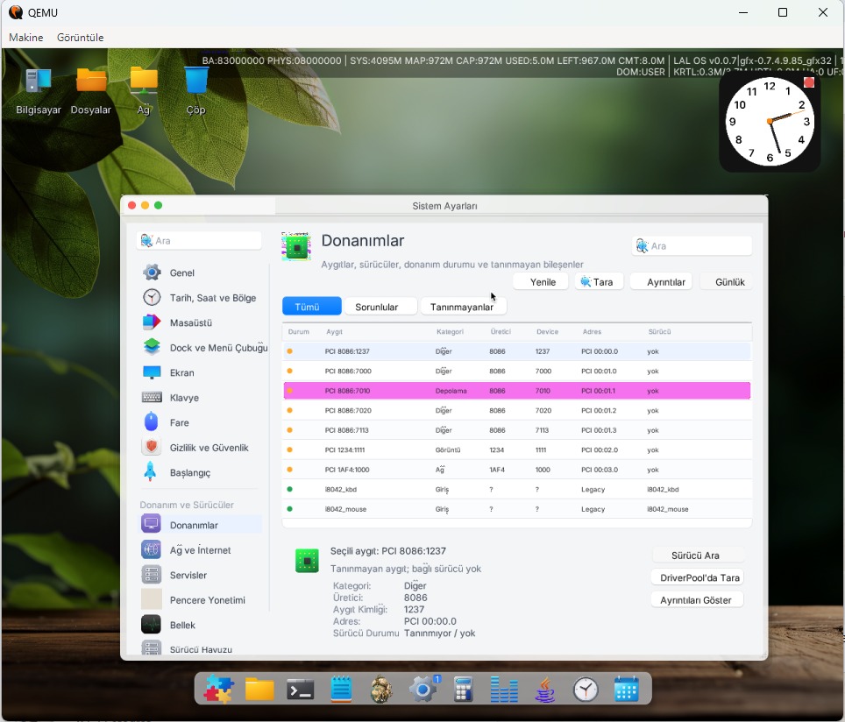Open Ağ ve İnternet settings
845x722 pixels.
coord(201,550)
